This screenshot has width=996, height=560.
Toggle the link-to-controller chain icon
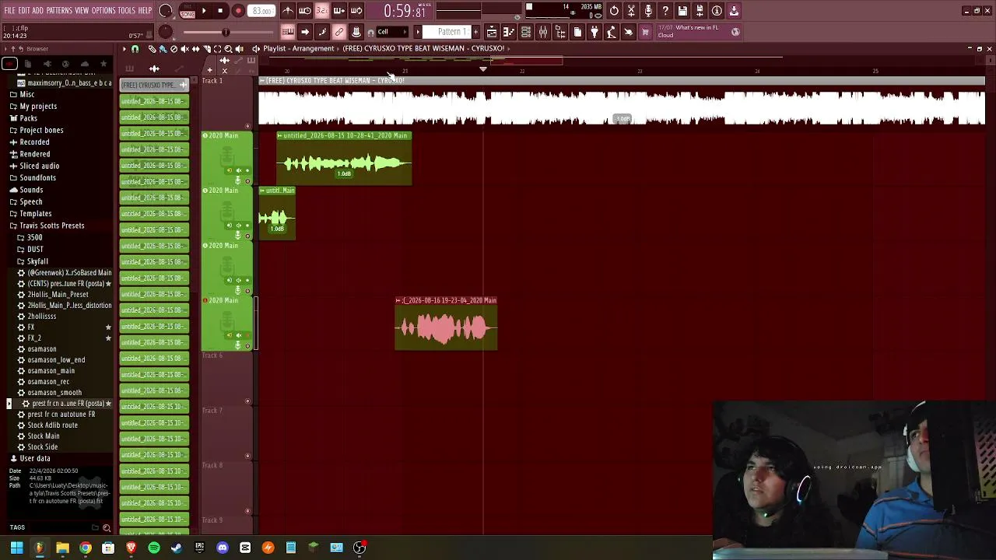[x=339, y=32]
